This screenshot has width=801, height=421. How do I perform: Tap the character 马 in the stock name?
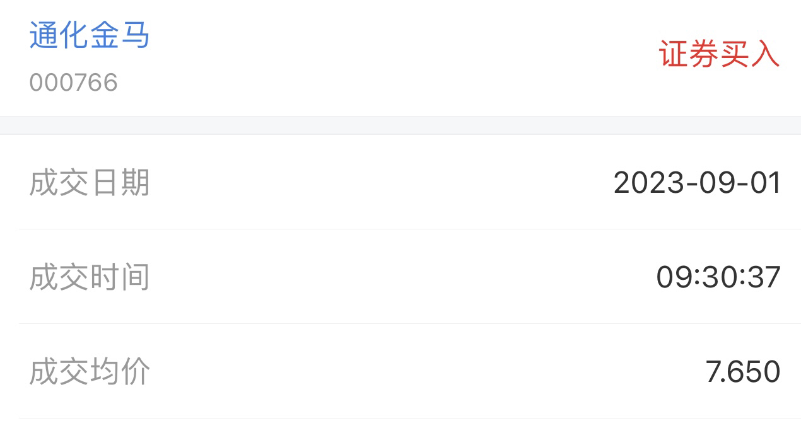point(135,35)
